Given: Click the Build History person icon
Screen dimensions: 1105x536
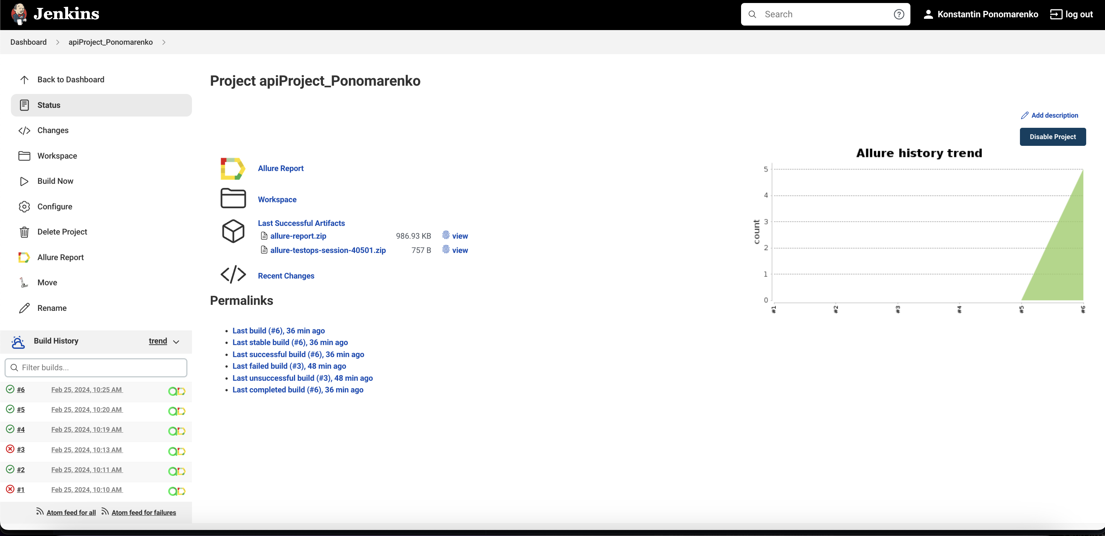Looking at the screenshot, I should pos(18,341).
